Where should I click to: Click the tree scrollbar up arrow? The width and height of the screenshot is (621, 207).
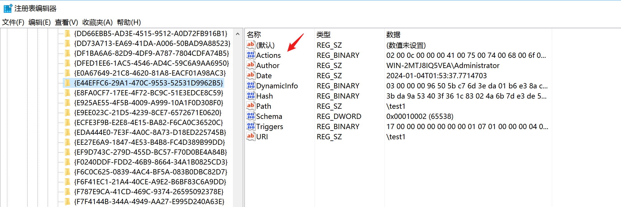pos(238,34)
